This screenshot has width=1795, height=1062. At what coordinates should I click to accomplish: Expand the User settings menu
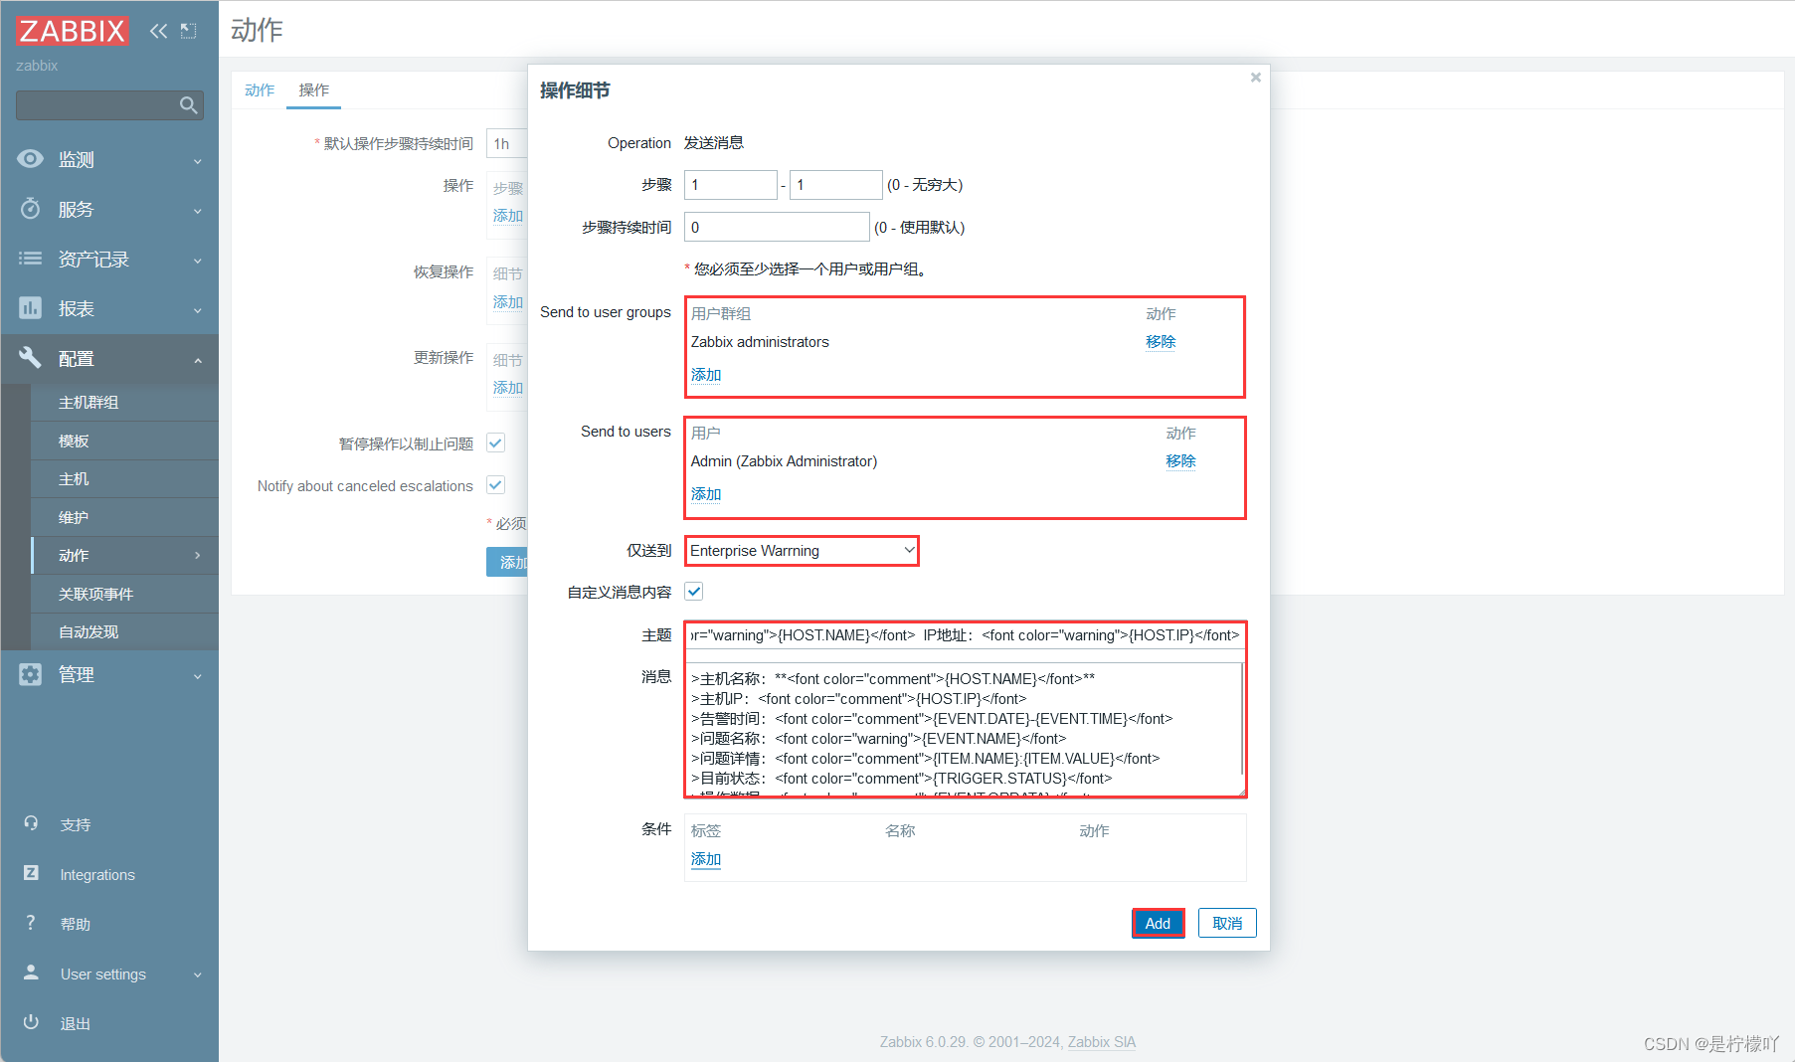click(x=198, y=974)
